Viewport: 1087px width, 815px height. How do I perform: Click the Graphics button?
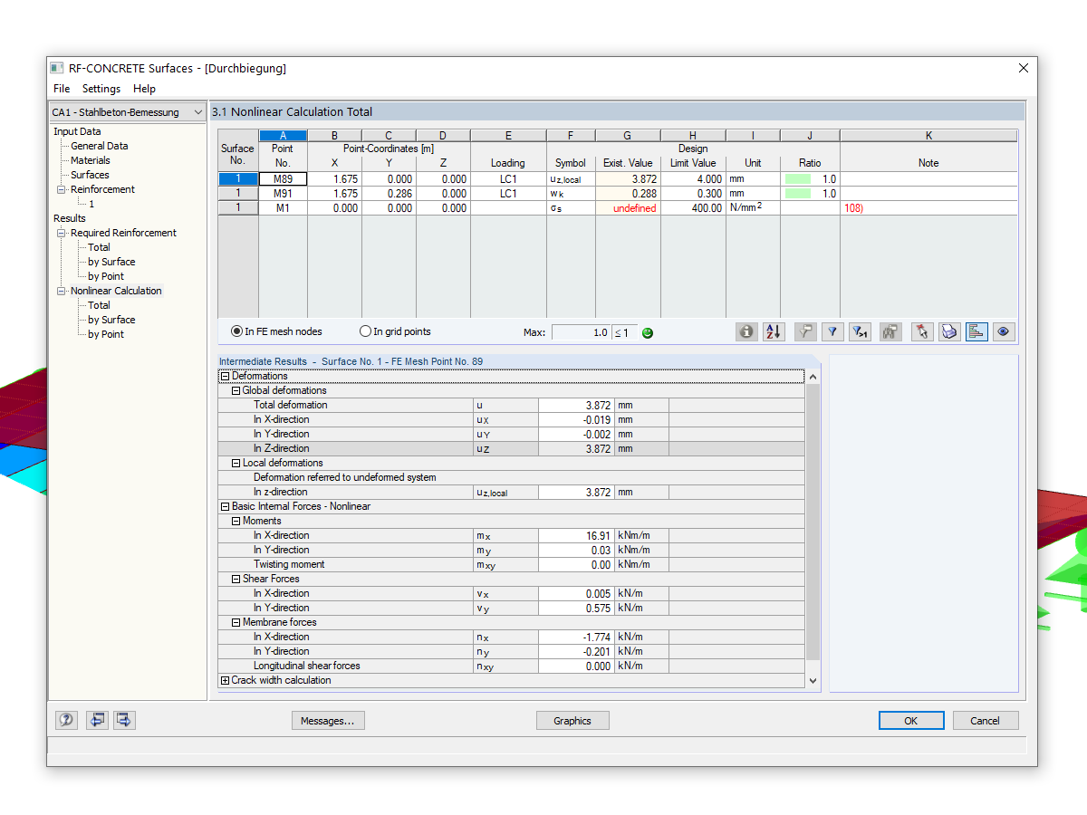coord(572,721)
